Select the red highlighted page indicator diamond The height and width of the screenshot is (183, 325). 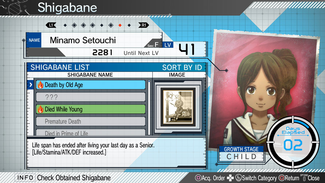coord(120,25)
